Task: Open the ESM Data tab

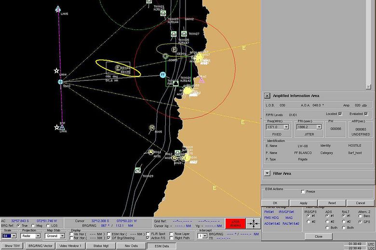Action: pyautogui.click(x=161, y=246)
